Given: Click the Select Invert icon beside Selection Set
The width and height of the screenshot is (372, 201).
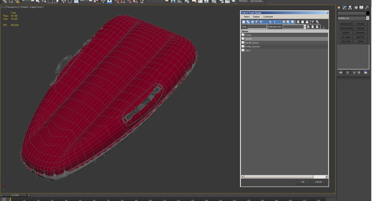Looking at the screenshot, I should coord(317,27).
